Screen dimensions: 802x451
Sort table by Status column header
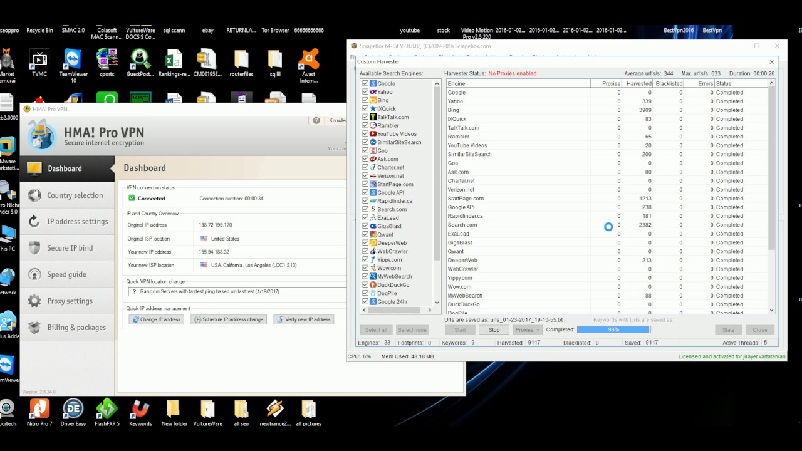(741, 83)
